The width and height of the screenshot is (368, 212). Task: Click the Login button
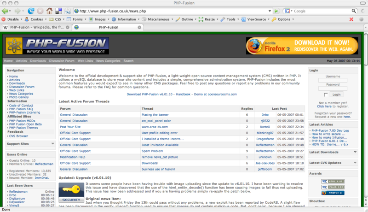pos(336,94)
